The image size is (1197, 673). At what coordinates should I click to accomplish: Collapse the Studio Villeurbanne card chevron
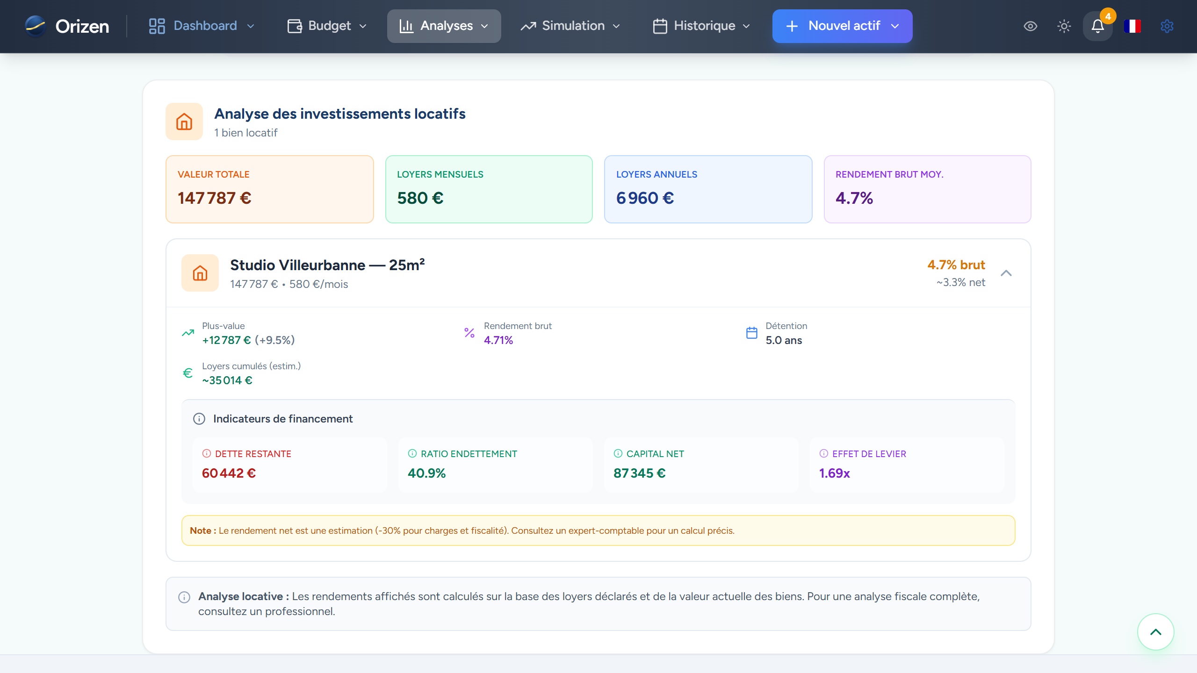coord(1006,273)
